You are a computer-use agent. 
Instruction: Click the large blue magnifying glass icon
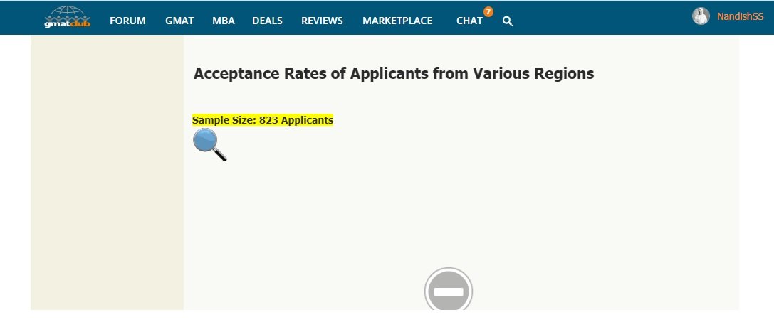[209, 145]
